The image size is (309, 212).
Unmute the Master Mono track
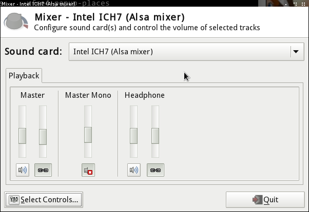coord(88,170)
